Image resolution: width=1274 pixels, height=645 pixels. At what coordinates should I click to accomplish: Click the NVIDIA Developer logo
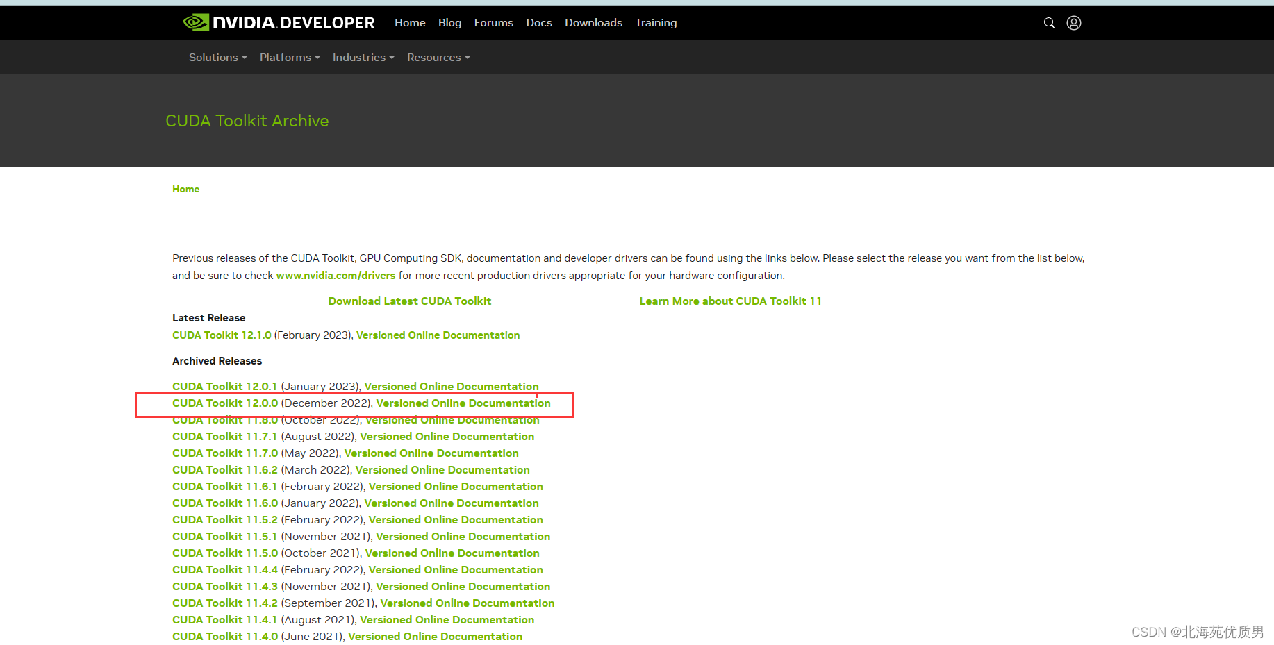(279, 23)
